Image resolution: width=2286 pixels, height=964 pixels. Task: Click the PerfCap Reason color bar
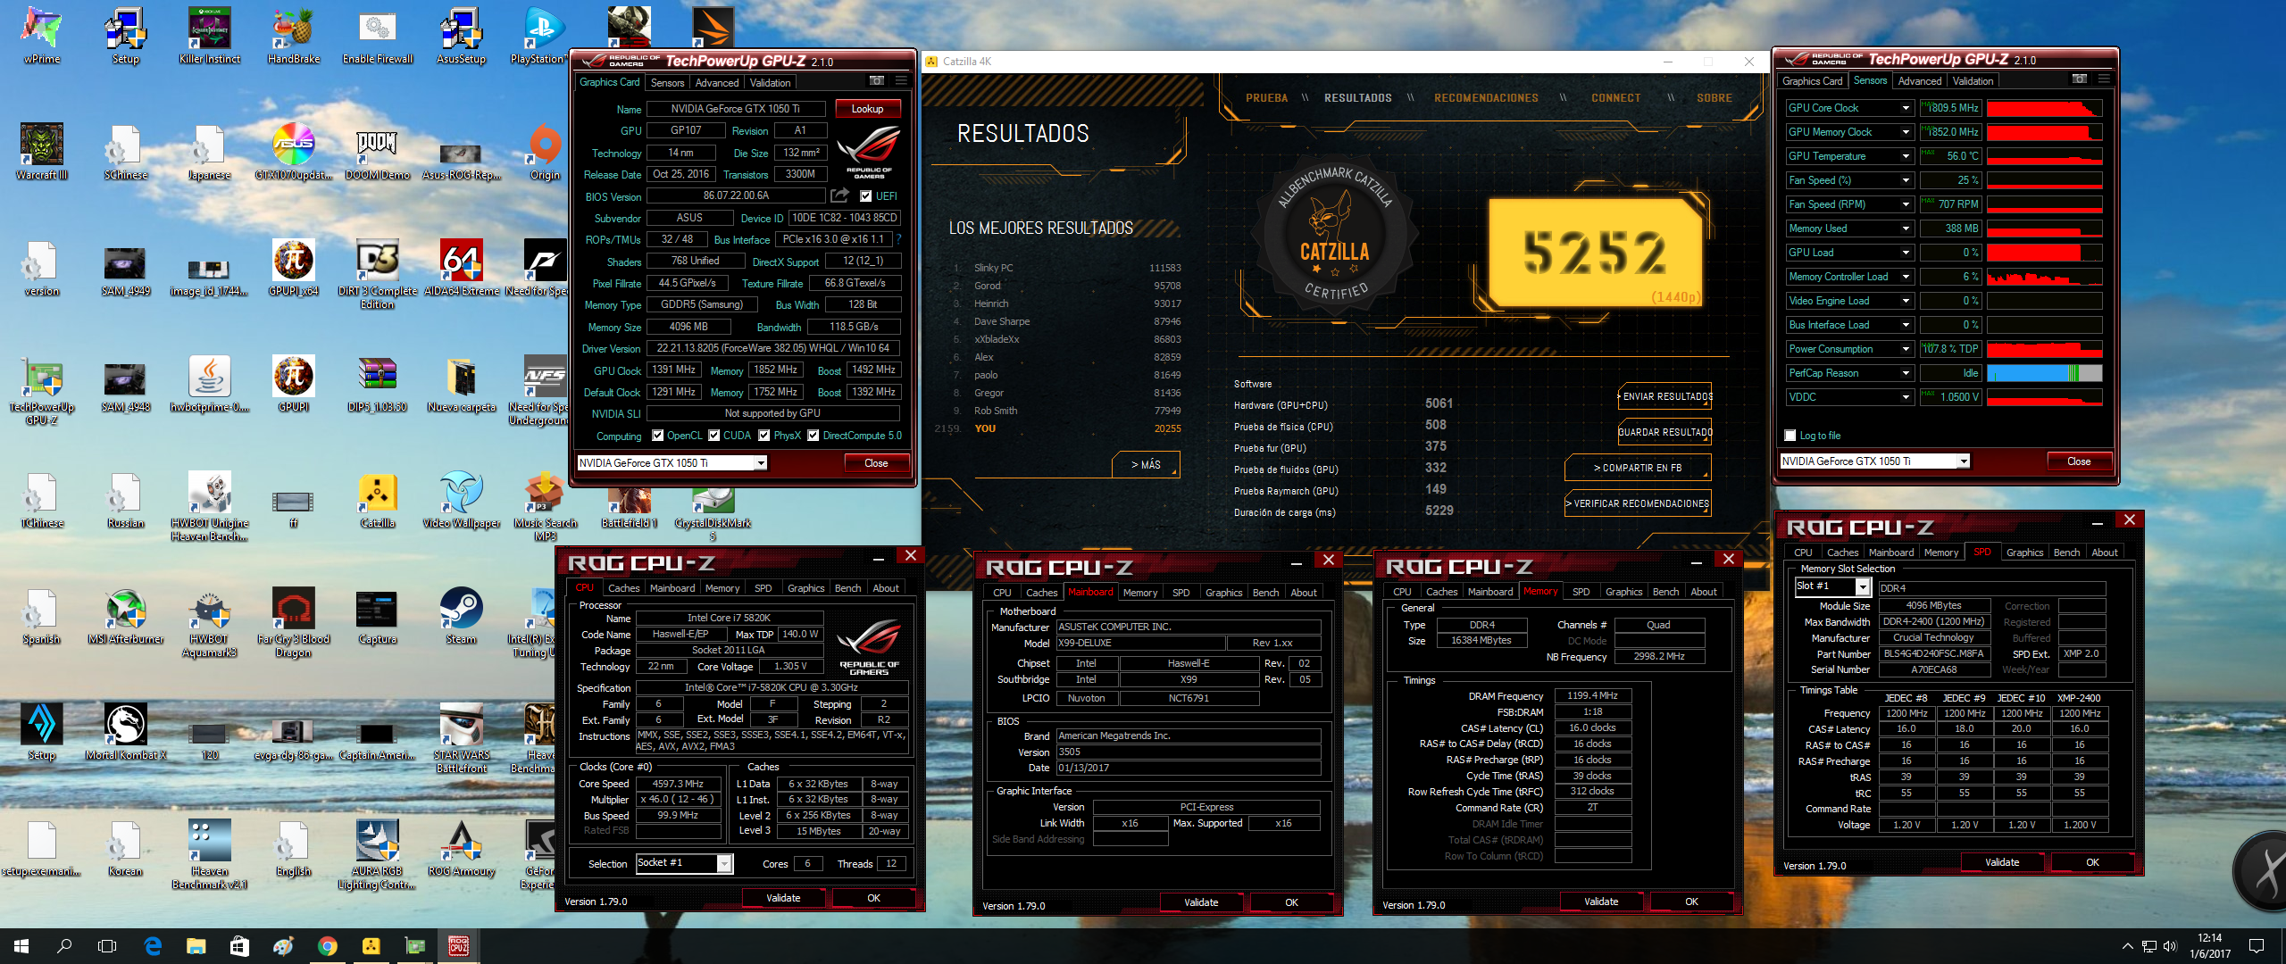click(2044, 373)
